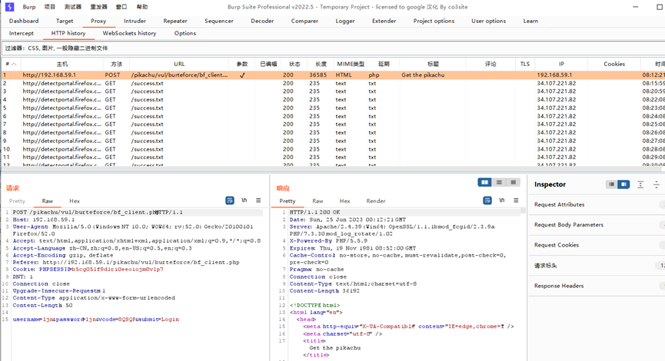Switch to the Dashboard tab
This screenshot has height=361, width=665.
tap(24, 21)
